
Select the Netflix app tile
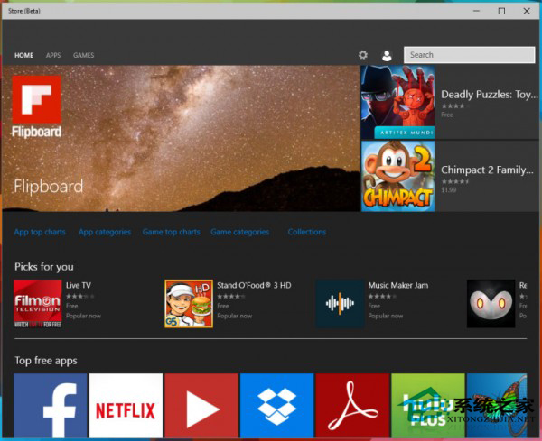pyautogui.click(x=126, y=407)
